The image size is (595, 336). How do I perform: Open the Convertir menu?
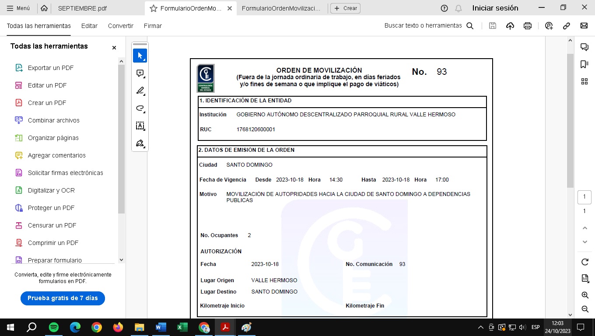coord(121,26)
